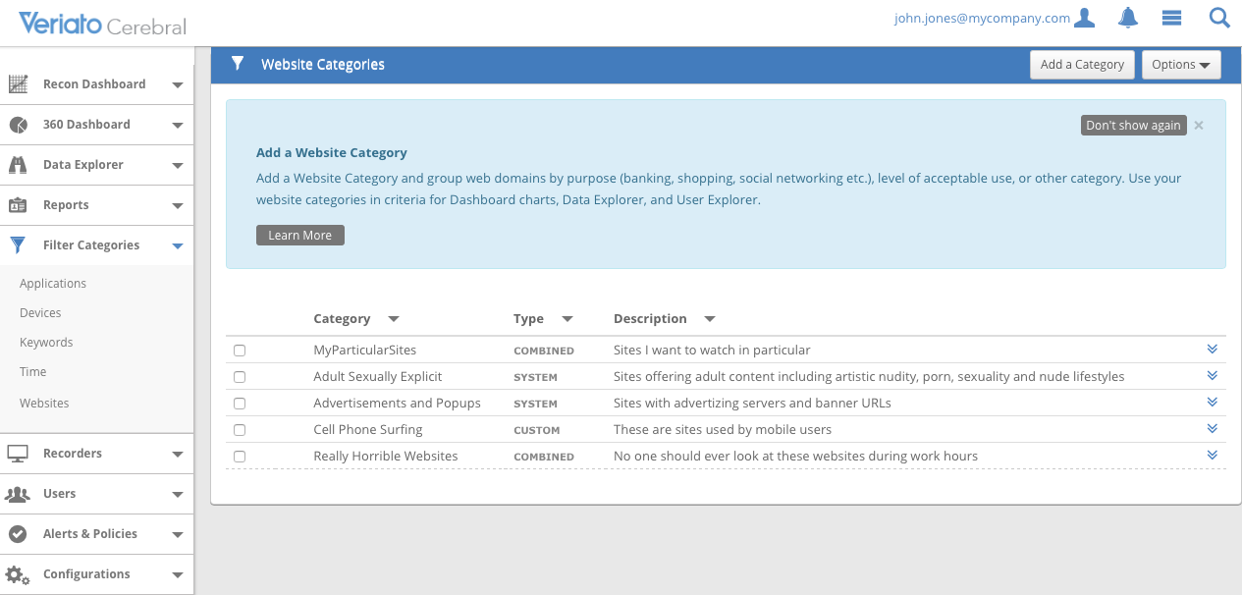Viewport: 1242px width, 595px height.
Task: Click the Users group icon
Action: [18, 494]
